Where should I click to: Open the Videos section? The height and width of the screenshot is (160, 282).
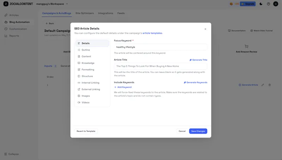tap(92, 102)
